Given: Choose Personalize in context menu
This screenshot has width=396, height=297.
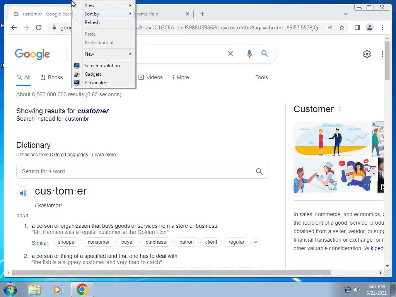Looking at the screenshot, I should [104, 83].
